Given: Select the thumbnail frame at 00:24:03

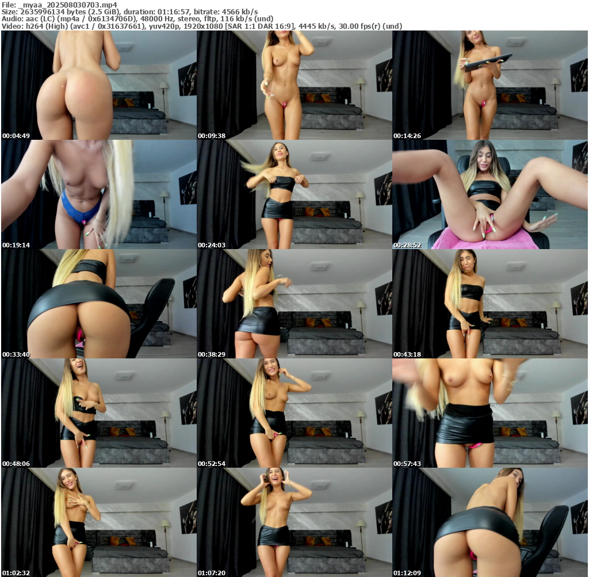Looking at the screenshot, I should [x=294, y=194].
